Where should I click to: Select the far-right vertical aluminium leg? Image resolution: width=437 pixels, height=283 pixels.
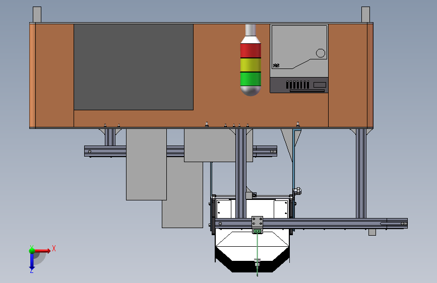361,173
